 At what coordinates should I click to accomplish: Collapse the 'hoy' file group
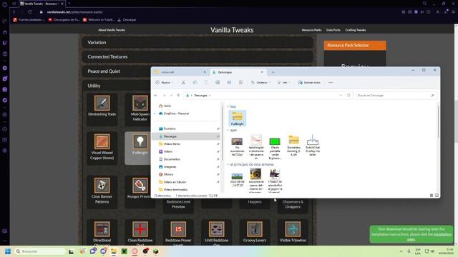[228, 106]
